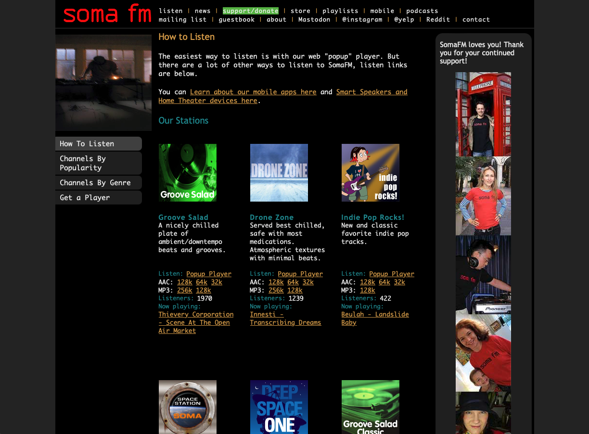Navigate to the podcasts section
Screen dimensions: 589x434
[x=422, y=11]
